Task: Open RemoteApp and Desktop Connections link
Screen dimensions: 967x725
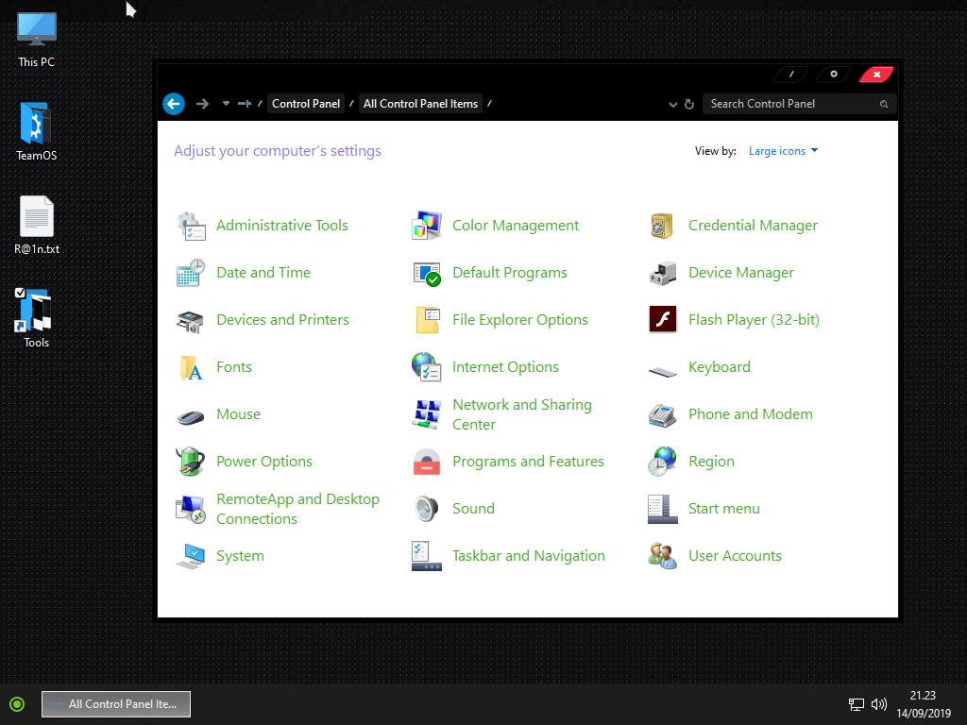Action: point(297,509)
